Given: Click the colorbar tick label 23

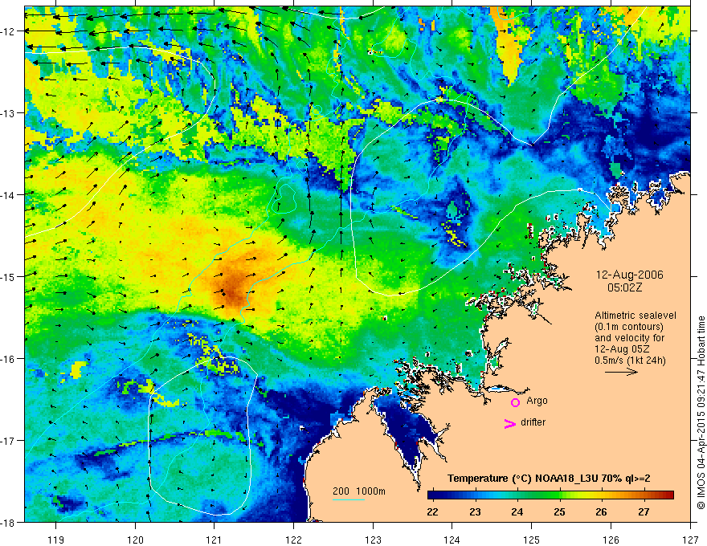Looking at the screenshot, I should tap(474, 511).
